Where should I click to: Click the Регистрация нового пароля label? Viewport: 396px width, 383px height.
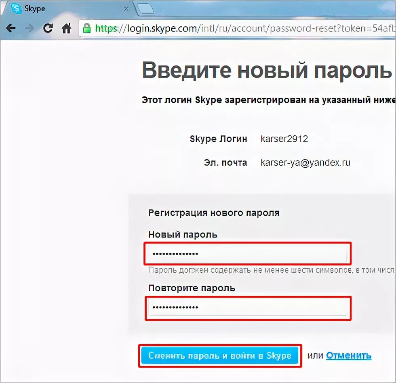214,213
